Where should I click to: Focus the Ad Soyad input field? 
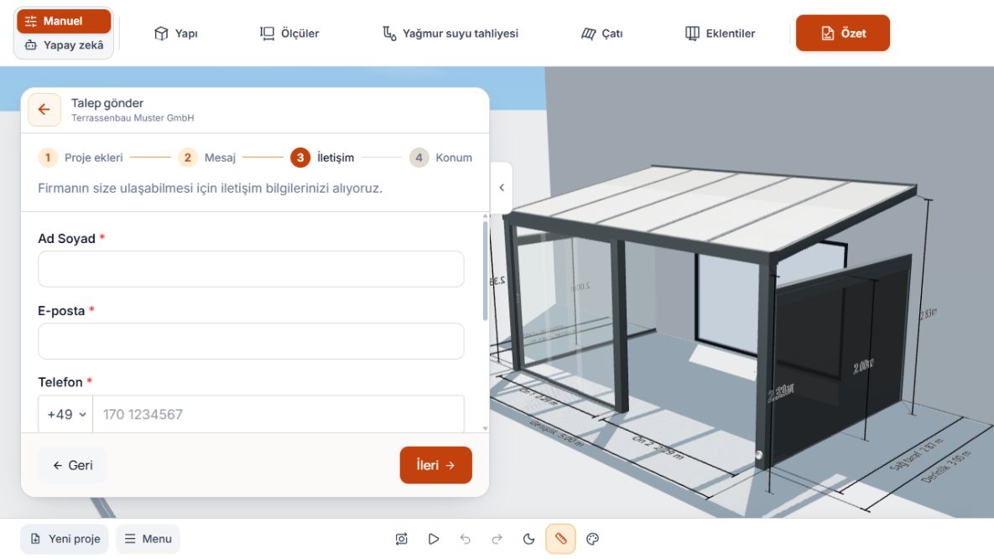pos(251,269)
